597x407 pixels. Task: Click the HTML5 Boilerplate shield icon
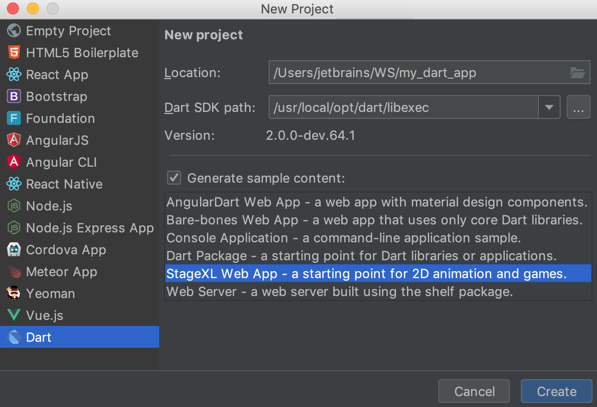(x=14, y=53)
